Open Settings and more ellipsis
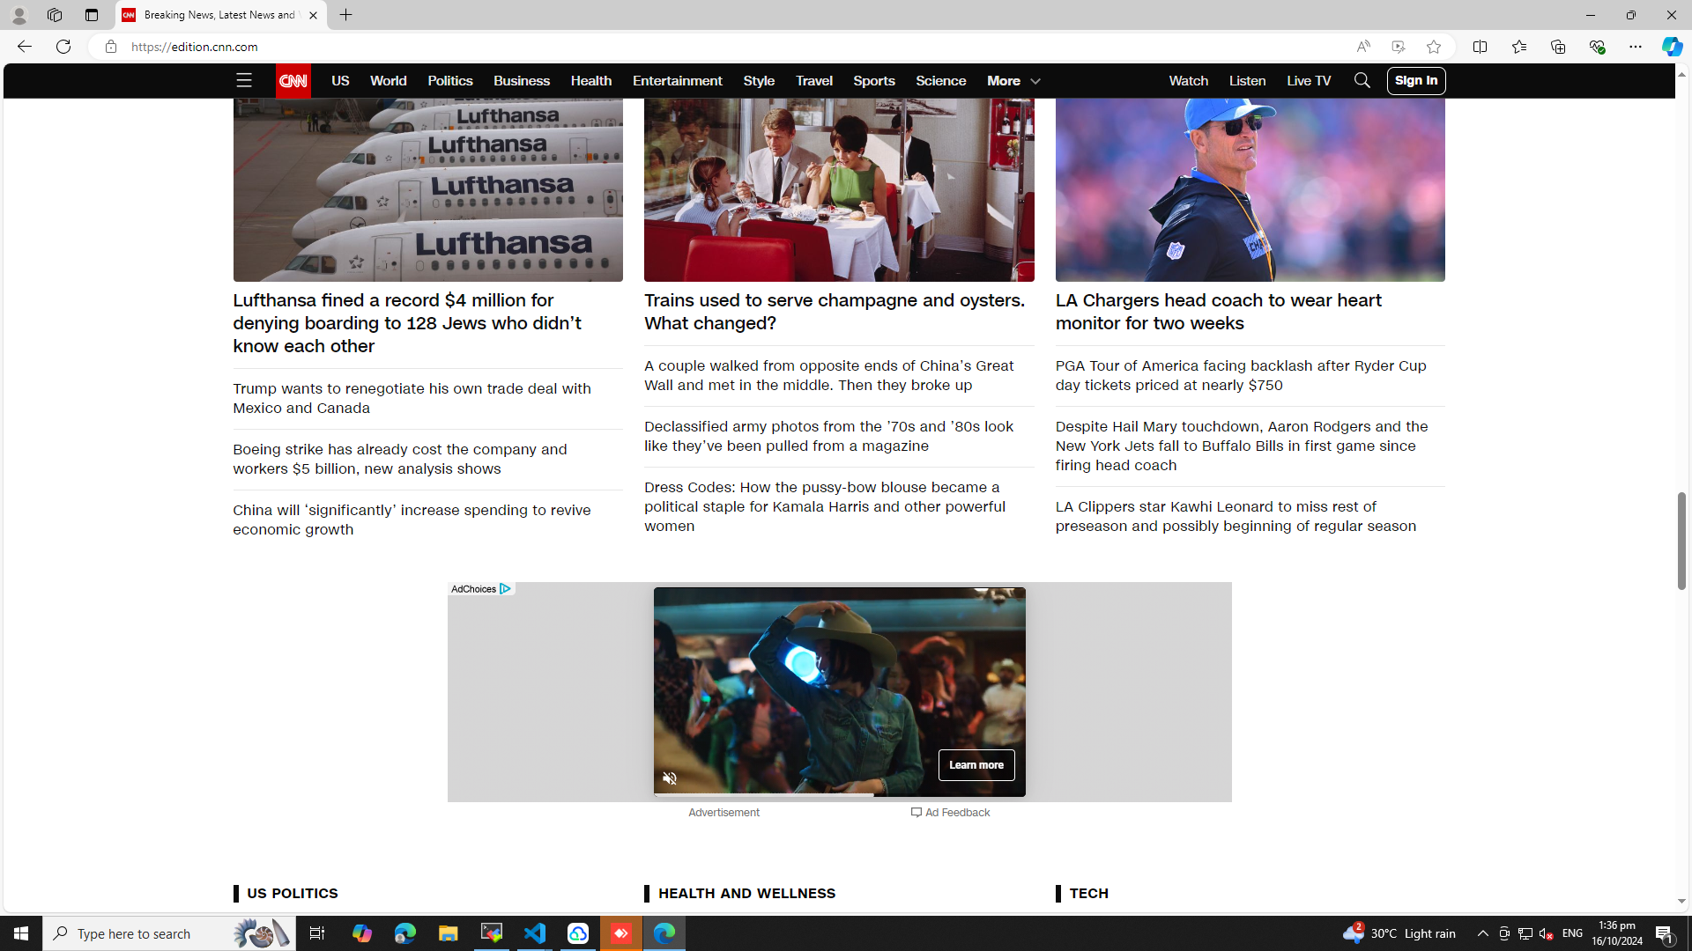 [1636, 47]
